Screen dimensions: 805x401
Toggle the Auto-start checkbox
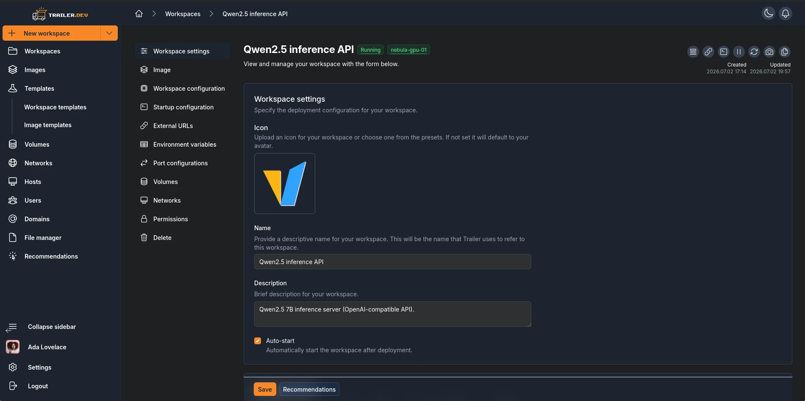pos(258,341)
